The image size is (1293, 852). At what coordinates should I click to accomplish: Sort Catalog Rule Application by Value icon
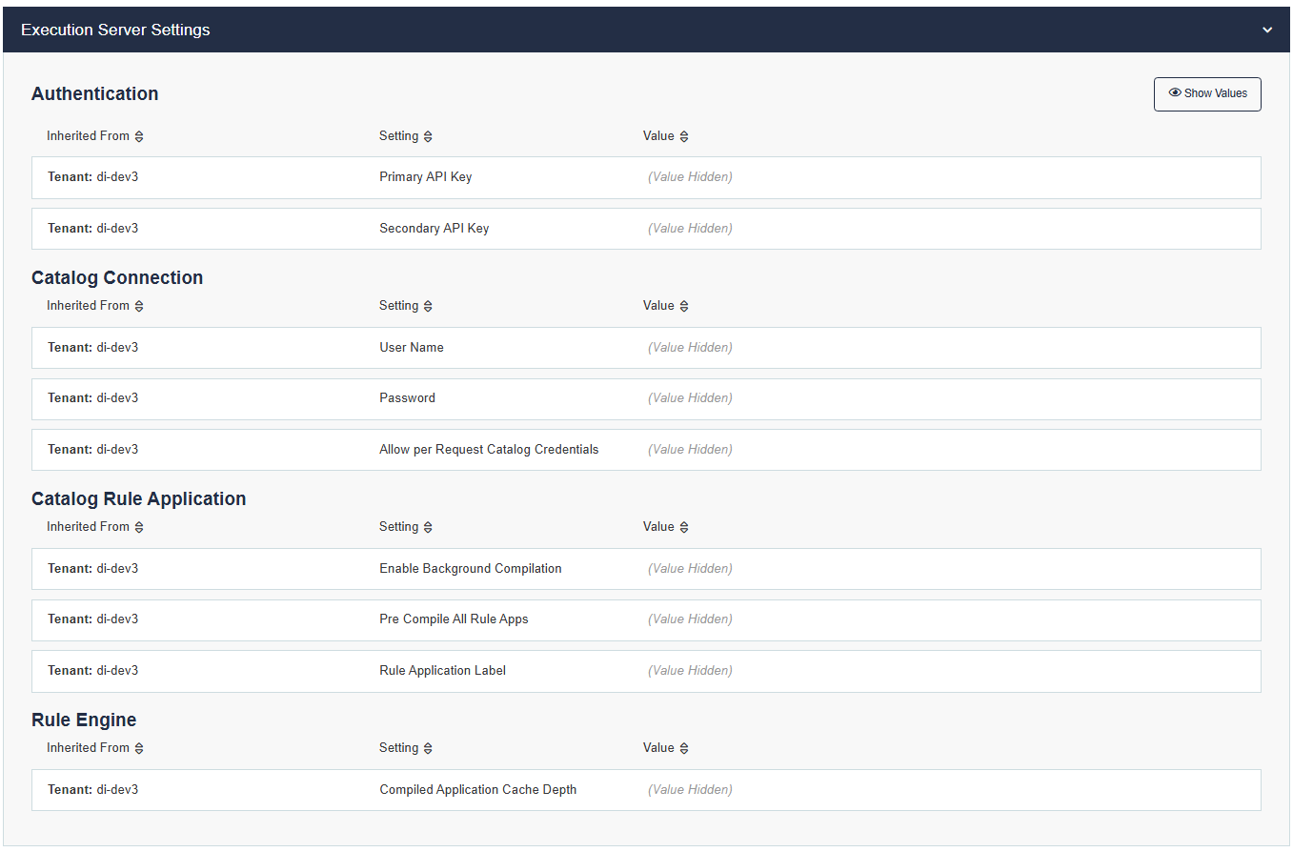coord(684,527)
